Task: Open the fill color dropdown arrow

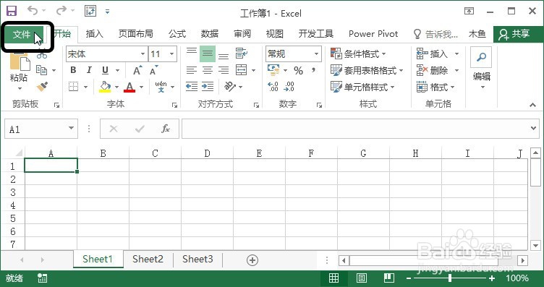Action: (117, 87)
